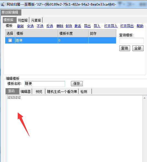Tick the checkbox for the 随便 template row
147x162 pixels.
[x=10, y=40]
